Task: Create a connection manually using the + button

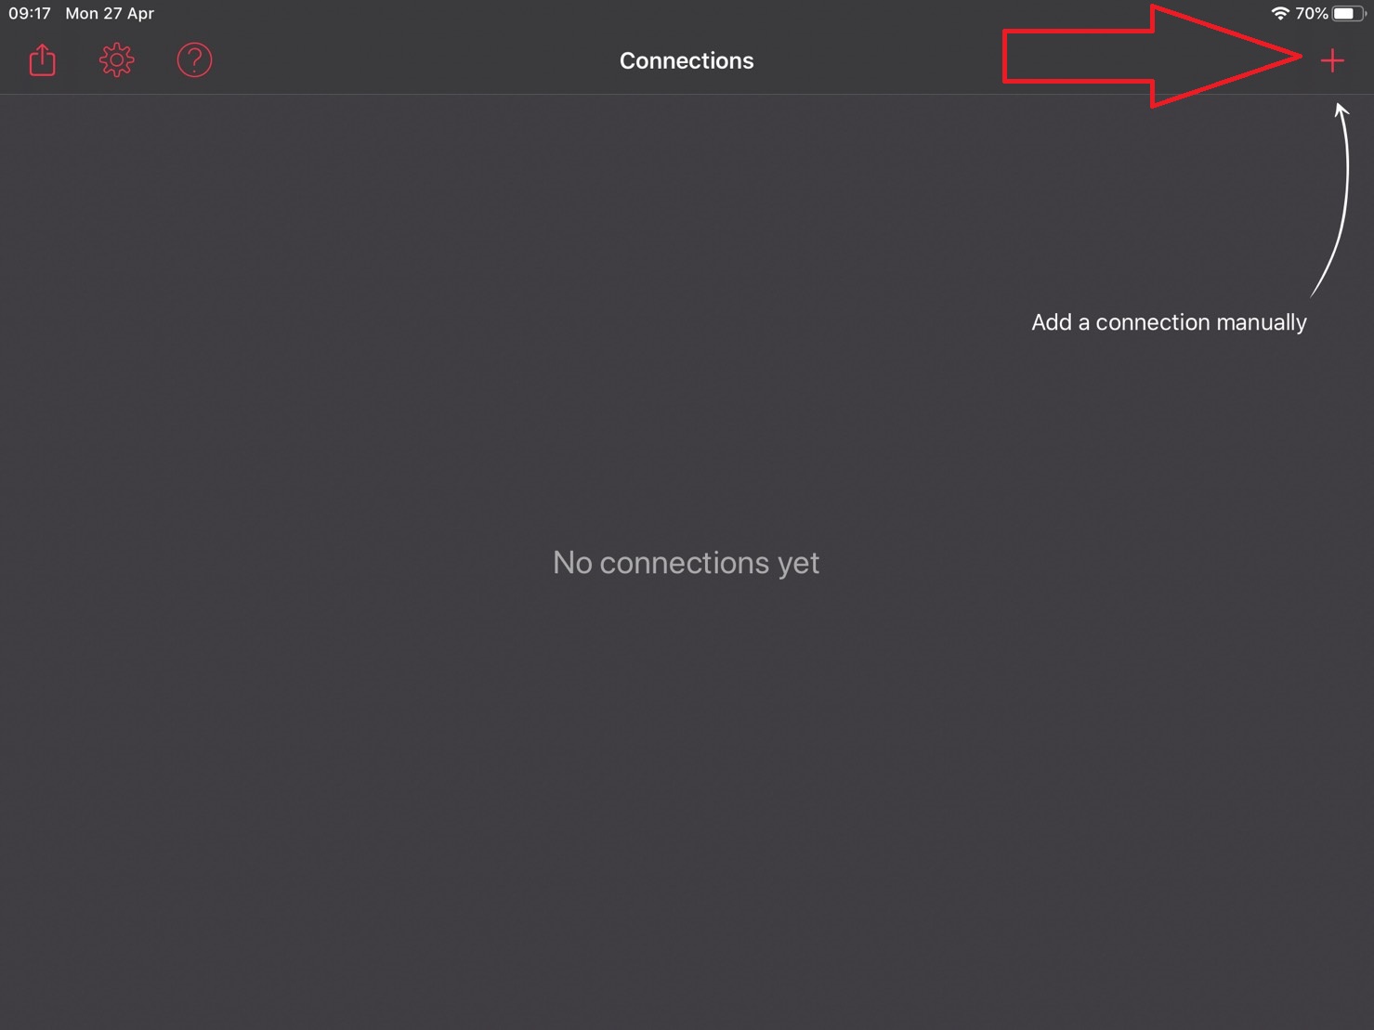Action: click(1332, 60)
